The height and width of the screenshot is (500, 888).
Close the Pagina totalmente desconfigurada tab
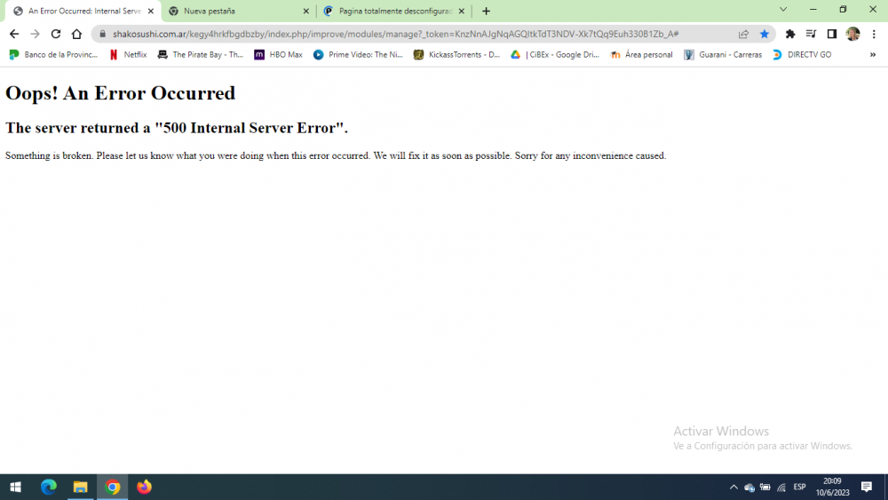461,12
